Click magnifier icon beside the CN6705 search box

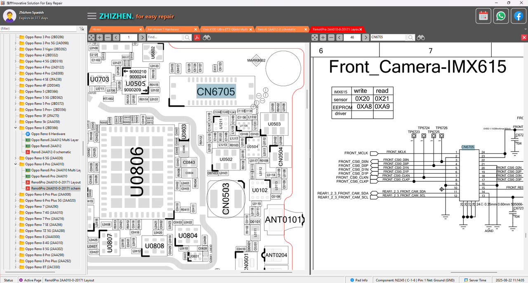pos(410,38)
